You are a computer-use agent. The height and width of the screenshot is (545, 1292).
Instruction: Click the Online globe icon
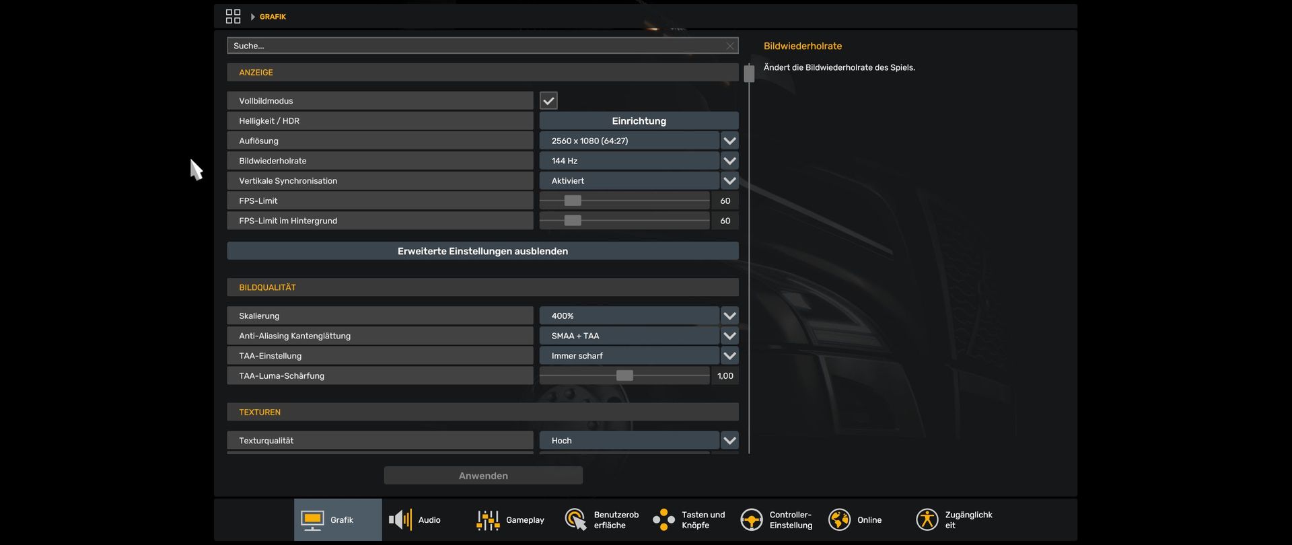(839, 520)
